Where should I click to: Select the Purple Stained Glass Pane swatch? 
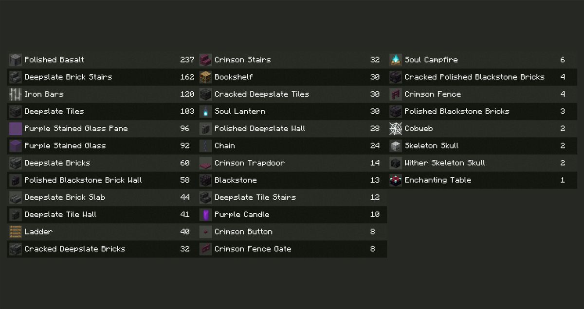pos(16,129)
